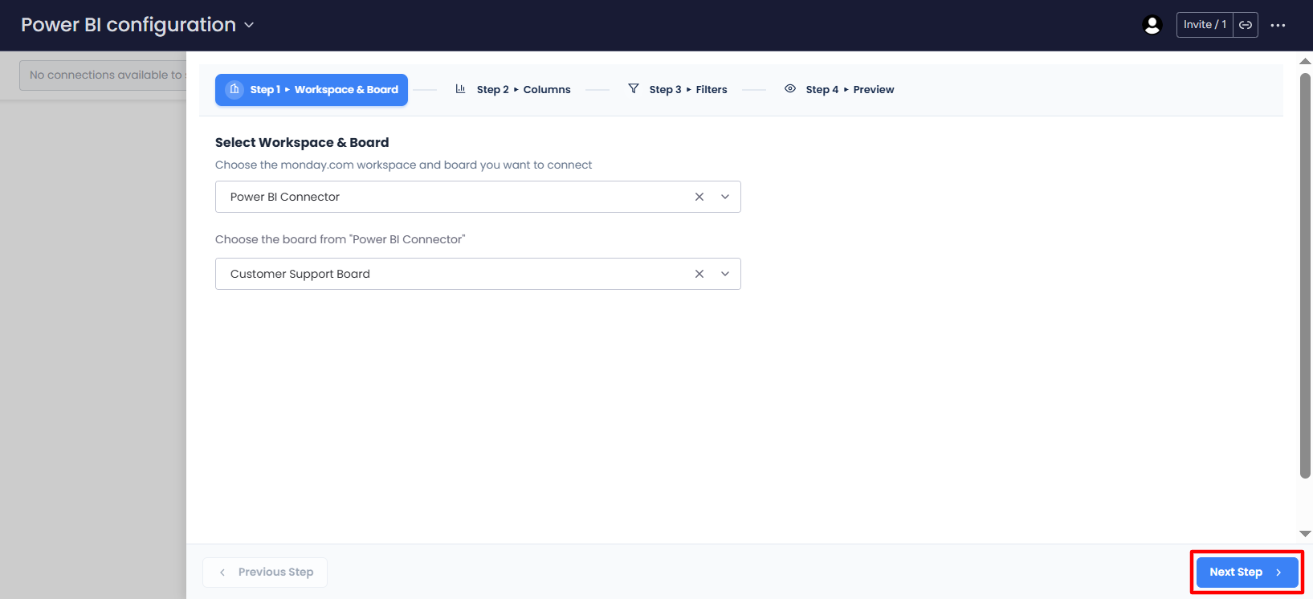Screen dimensions: 1313x599
Task: Clear the Customer Support Board selection
Action: click(x=699, y=274)
